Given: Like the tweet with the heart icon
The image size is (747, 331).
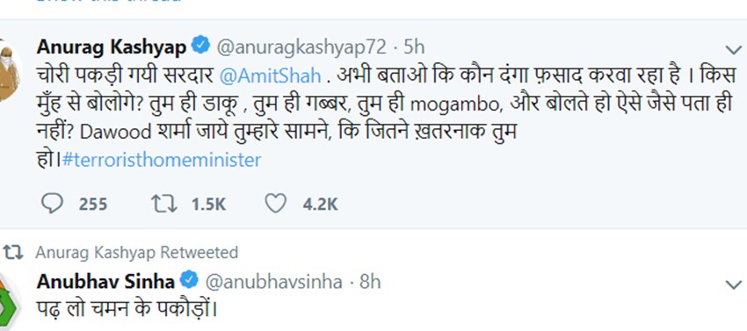Looking at the screenshot, I should [x=275, y=204].
